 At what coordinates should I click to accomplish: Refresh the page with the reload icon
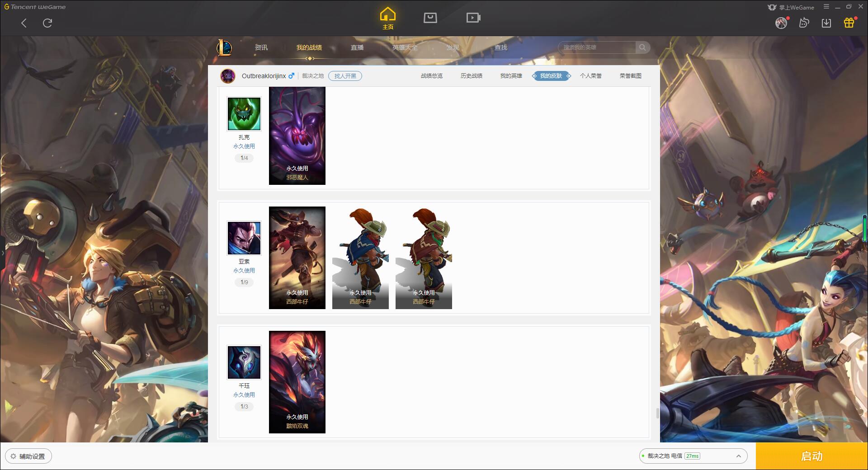tap(47, 23)
